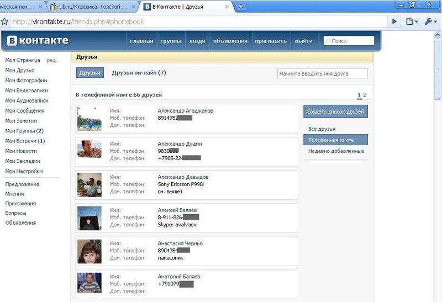Open Александр Дудин profile photo

point(90,149)
